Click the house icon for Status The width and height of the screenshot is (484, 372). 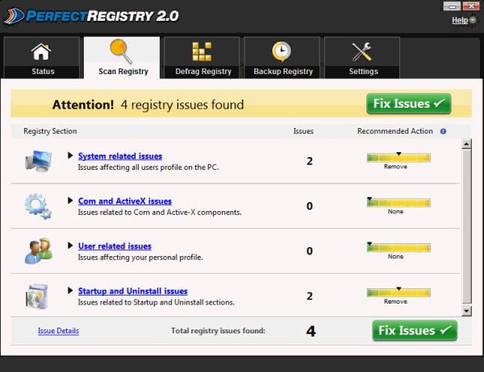tap(41, 52)
